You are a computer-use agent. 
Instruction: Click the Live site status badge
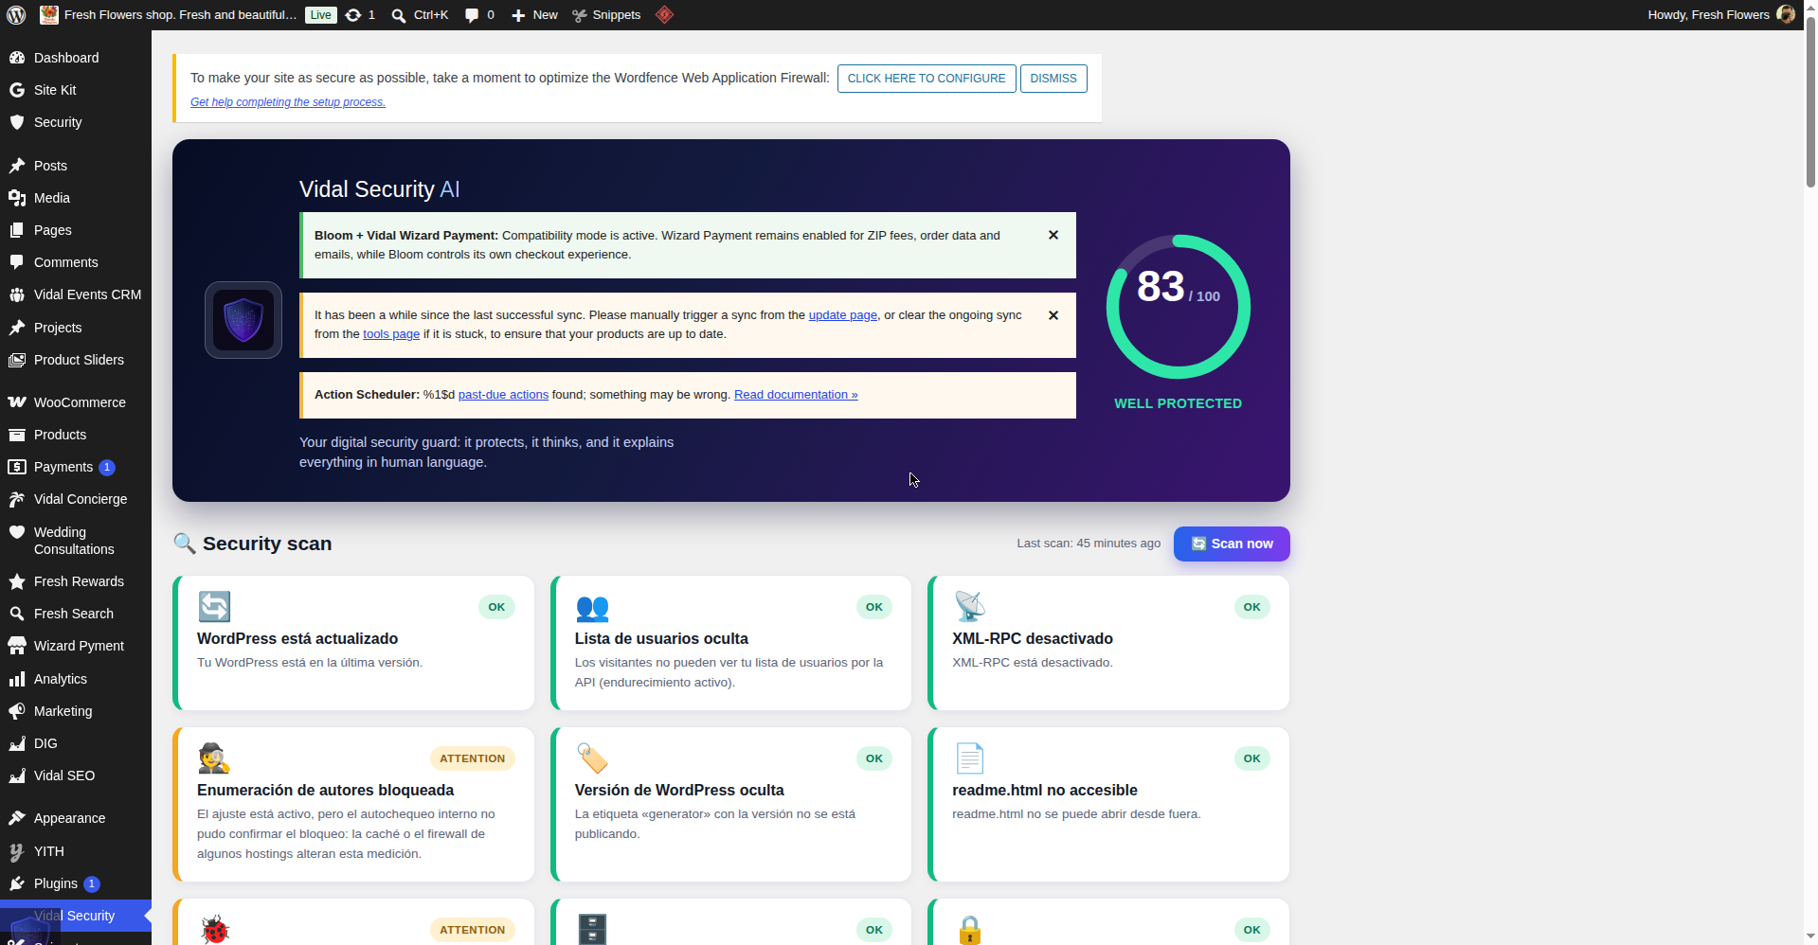click(x=321, y=15)
